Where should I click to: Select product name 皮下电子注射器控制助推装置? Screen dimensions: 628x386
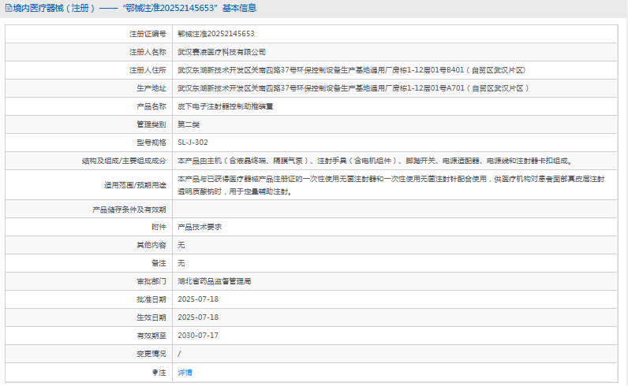[225, 106]
